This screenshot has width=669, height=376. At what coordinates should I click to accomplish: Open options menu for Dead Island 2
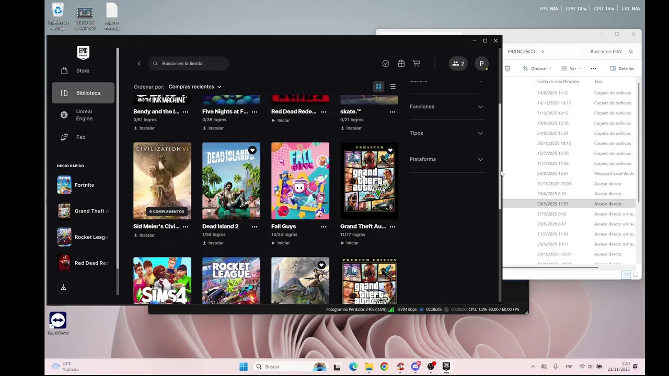(x=255, y=227)
